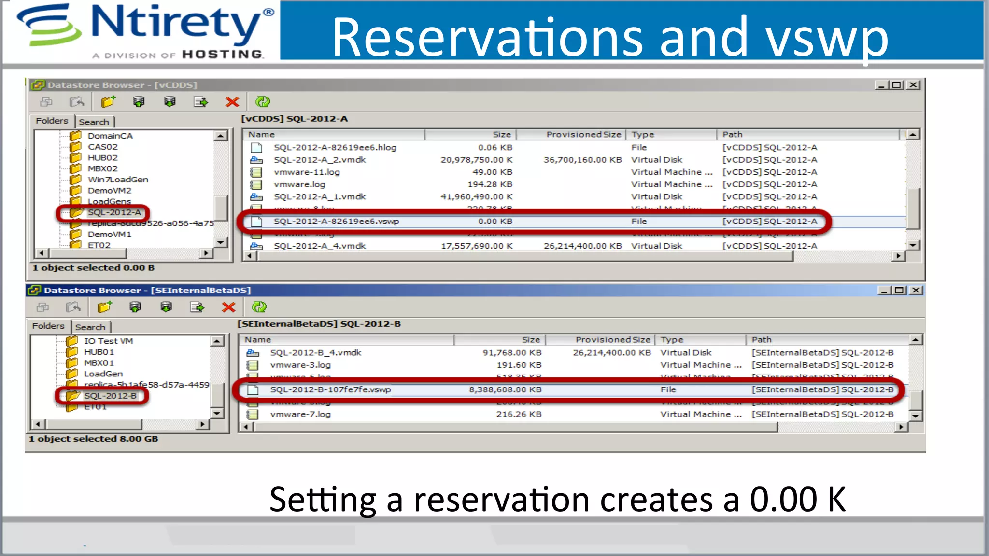Maximize the vCDDS Datastore Browser window
Image resolution: width=989 pixels, height=556 pixels.
[897, 85]
